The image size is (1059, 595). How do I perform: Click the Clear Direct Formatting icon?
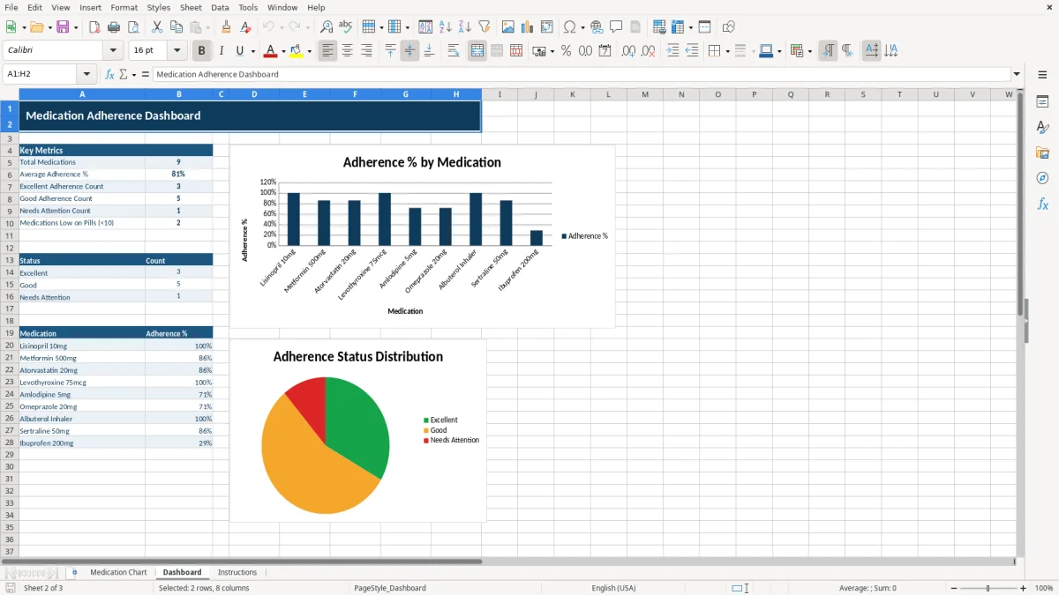click(246, 27)
